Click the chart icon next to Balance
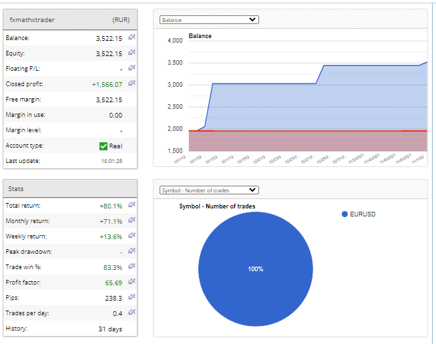This screenshot has height=344, width=436. point(132,37)
